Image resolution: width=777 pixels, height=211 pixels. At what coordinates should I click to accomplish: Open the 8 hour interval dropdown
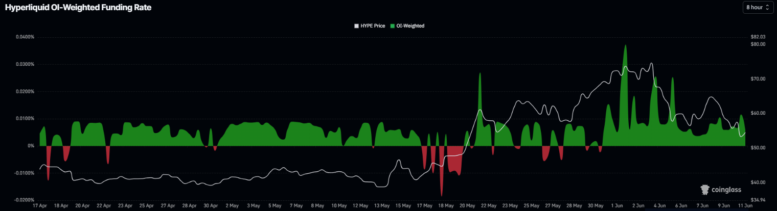758,7
